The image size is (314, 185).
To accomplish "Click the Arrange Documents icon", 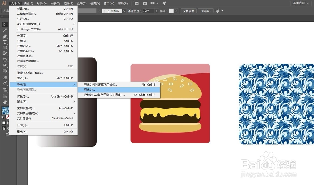I will coord(153,3).
